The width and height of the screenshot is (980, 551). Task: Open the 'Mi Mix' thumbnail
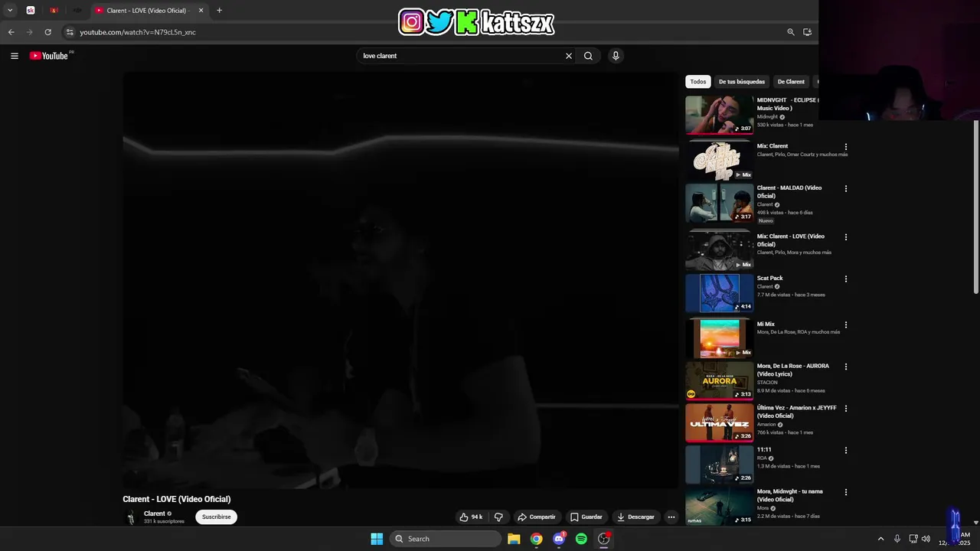(719, 339)
